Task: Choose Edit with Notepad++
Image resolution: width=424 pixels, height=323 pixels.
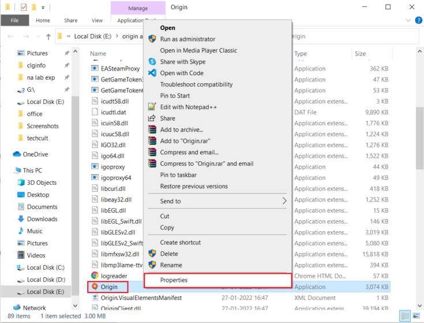Action: [217, 107]
